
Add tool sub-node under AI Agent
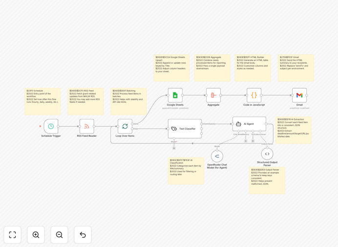[x=253, y=141]
